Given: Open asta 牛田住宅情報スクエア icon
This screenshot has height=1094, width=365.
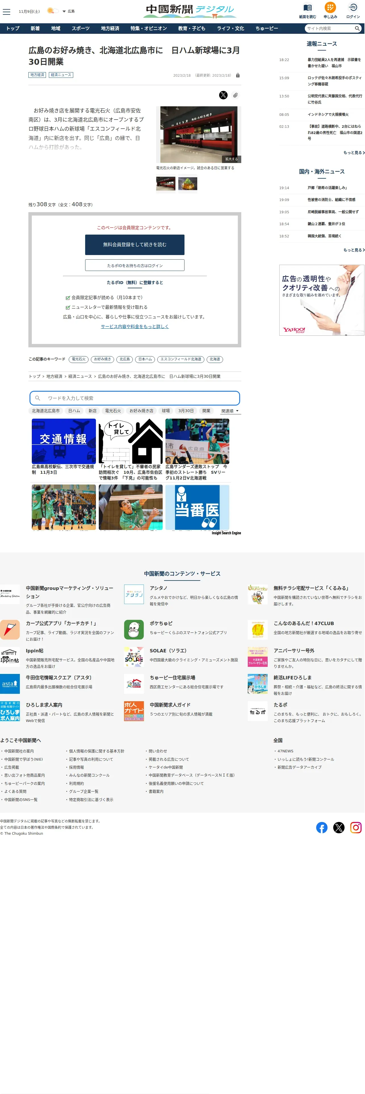Looking at the screenshot, I should [10, 684].
